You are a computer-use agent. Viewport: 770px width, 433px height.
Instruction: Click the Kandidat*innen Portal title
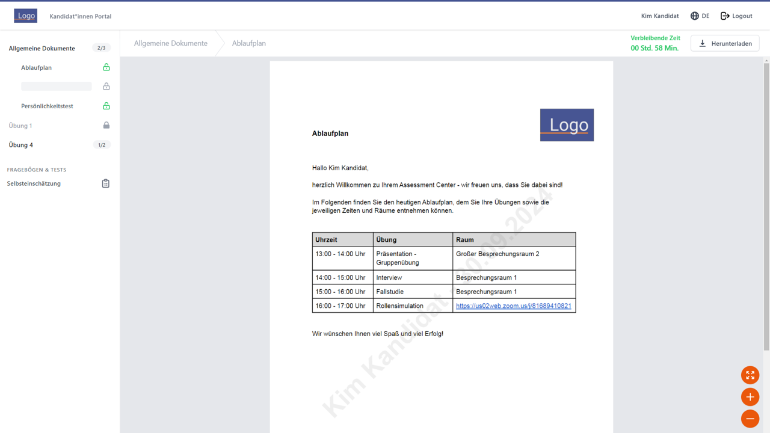tap(81, 16)
